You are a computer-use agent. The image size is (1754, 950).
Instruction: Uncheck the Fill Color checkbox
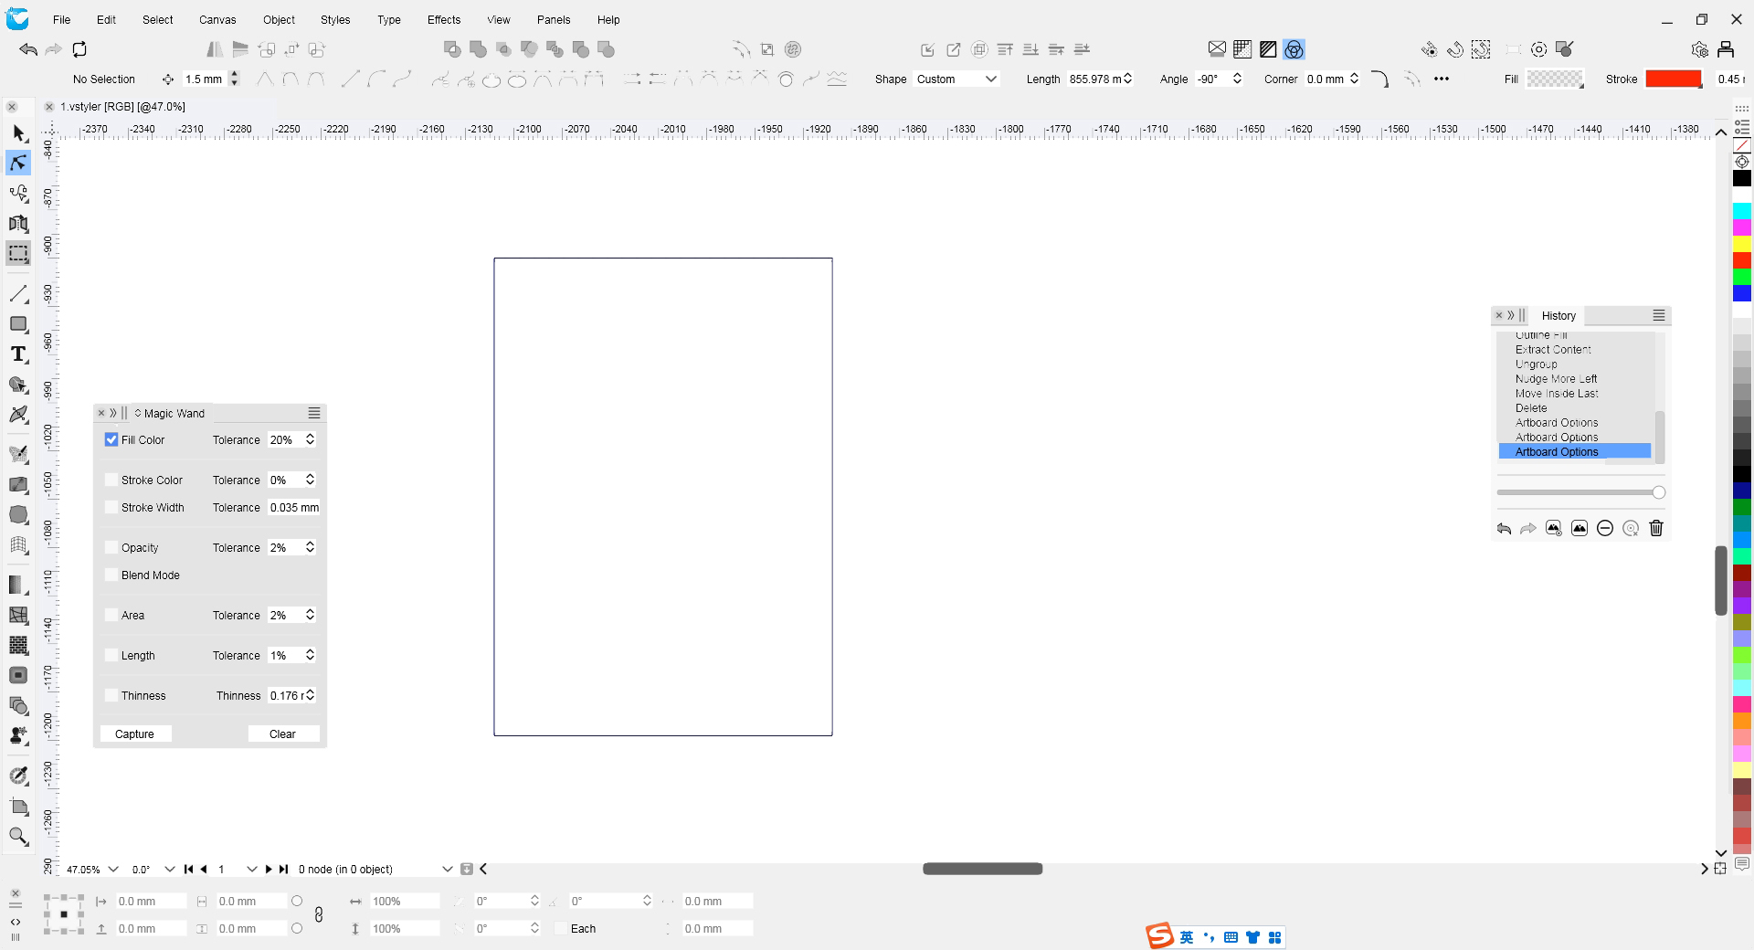click(x=111, y=439)
